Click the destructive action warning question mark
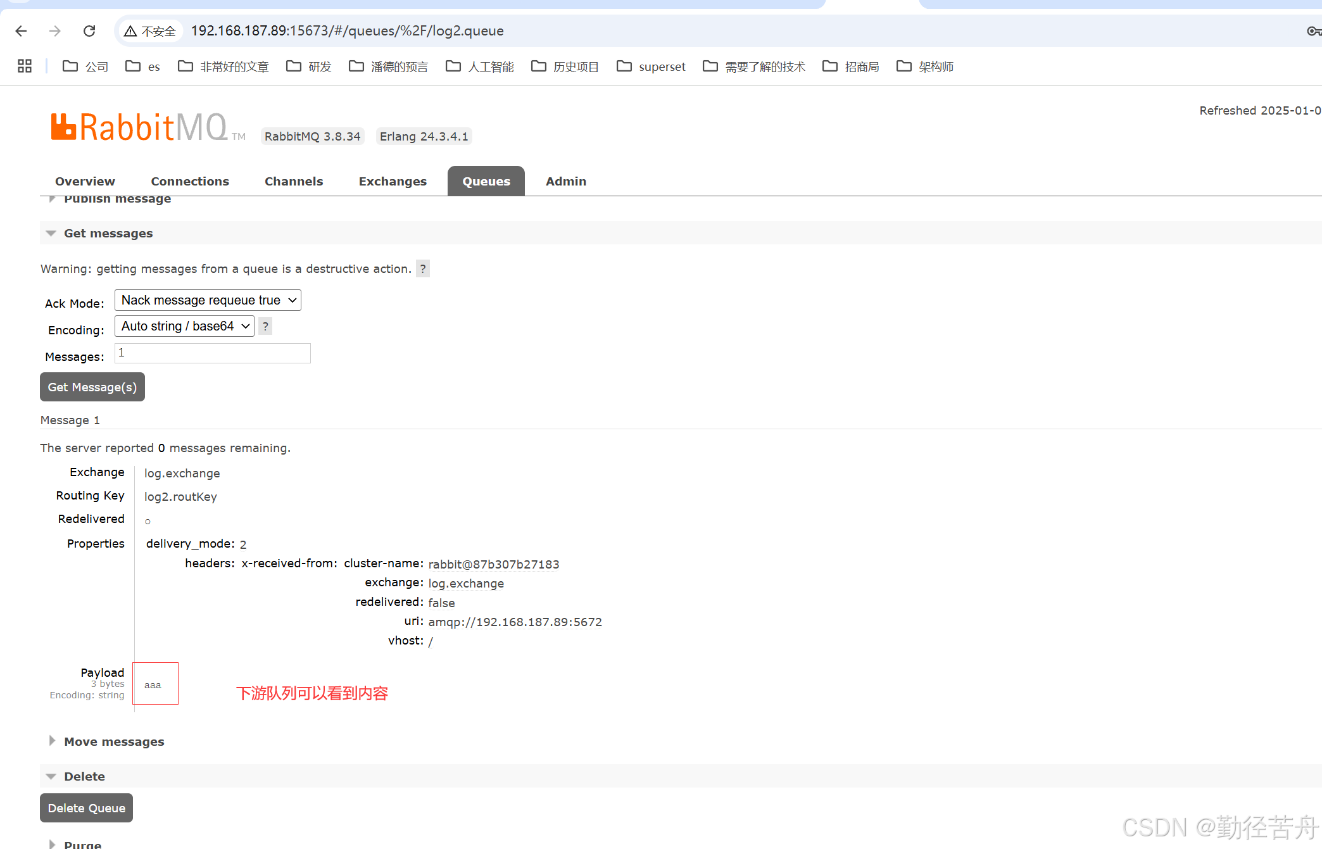This screenshot has width=1322, height=849. (x=422, y=268)
